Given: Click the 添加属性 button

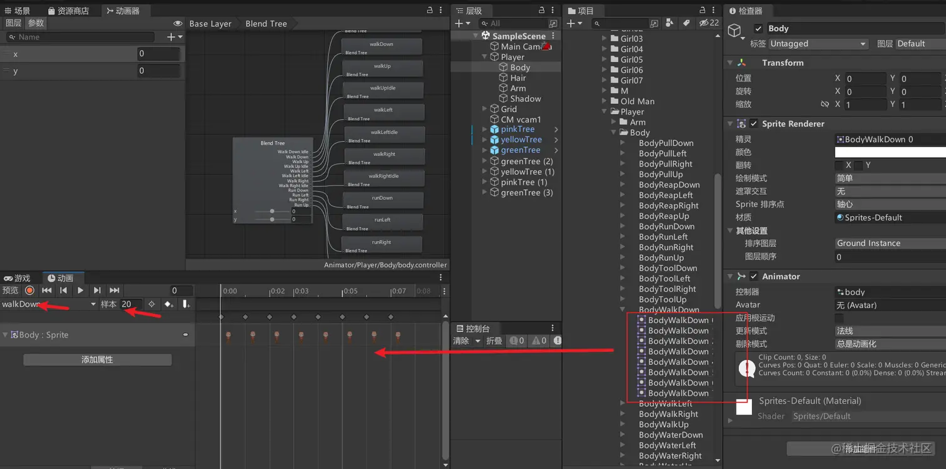Looking at the screenshot, I should click(x=97, y=359).
